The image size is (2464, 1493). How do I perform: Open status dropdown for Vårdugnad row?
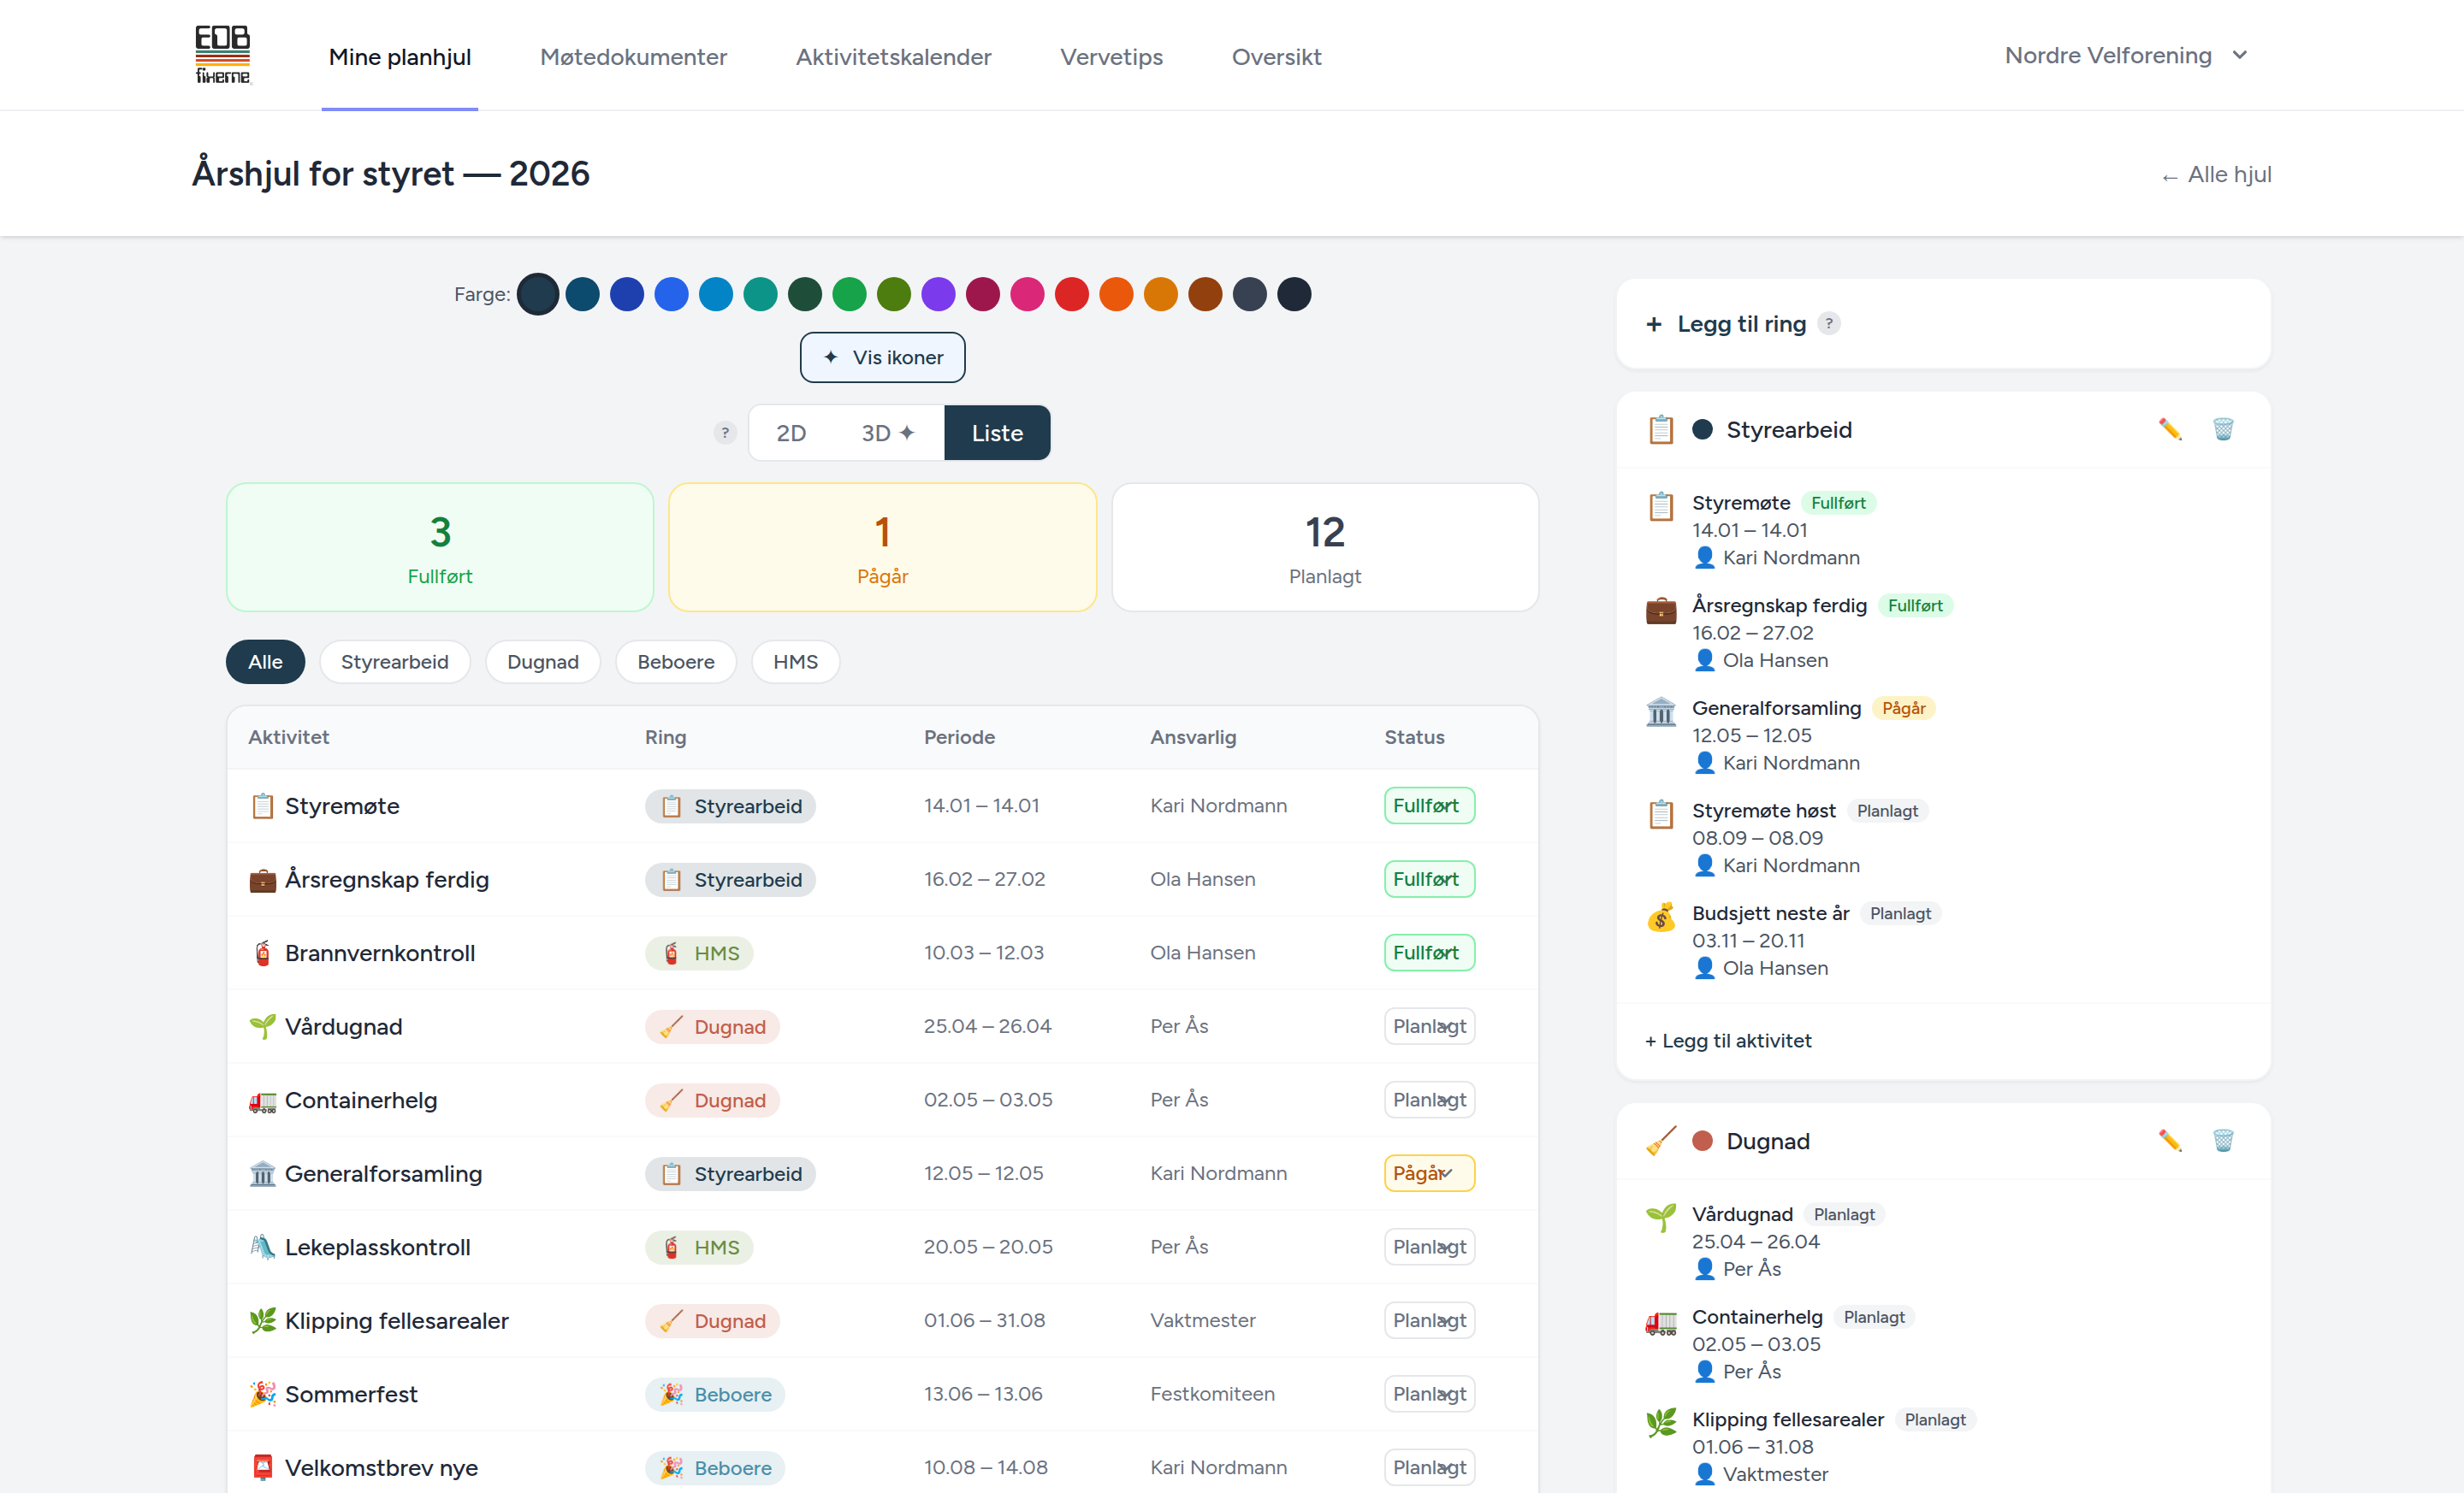pyautogui.click(x=1429, y=1025)
